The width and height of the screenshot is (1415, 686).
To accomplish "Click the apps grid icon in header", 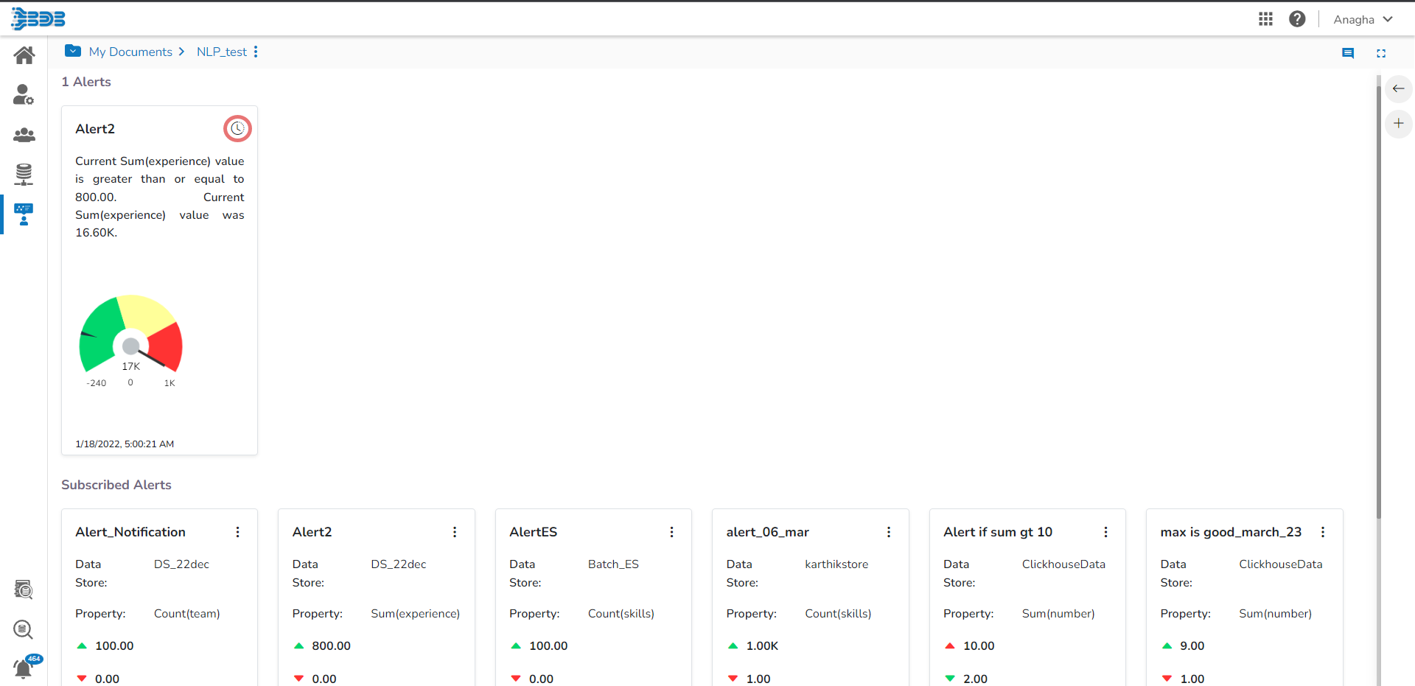I will (x=1265, y=19).
